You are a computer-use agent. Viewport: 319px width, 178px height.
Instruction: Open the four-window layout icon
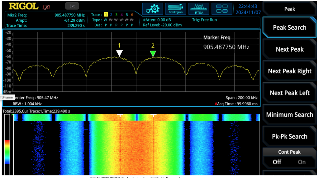coord(222,9)
